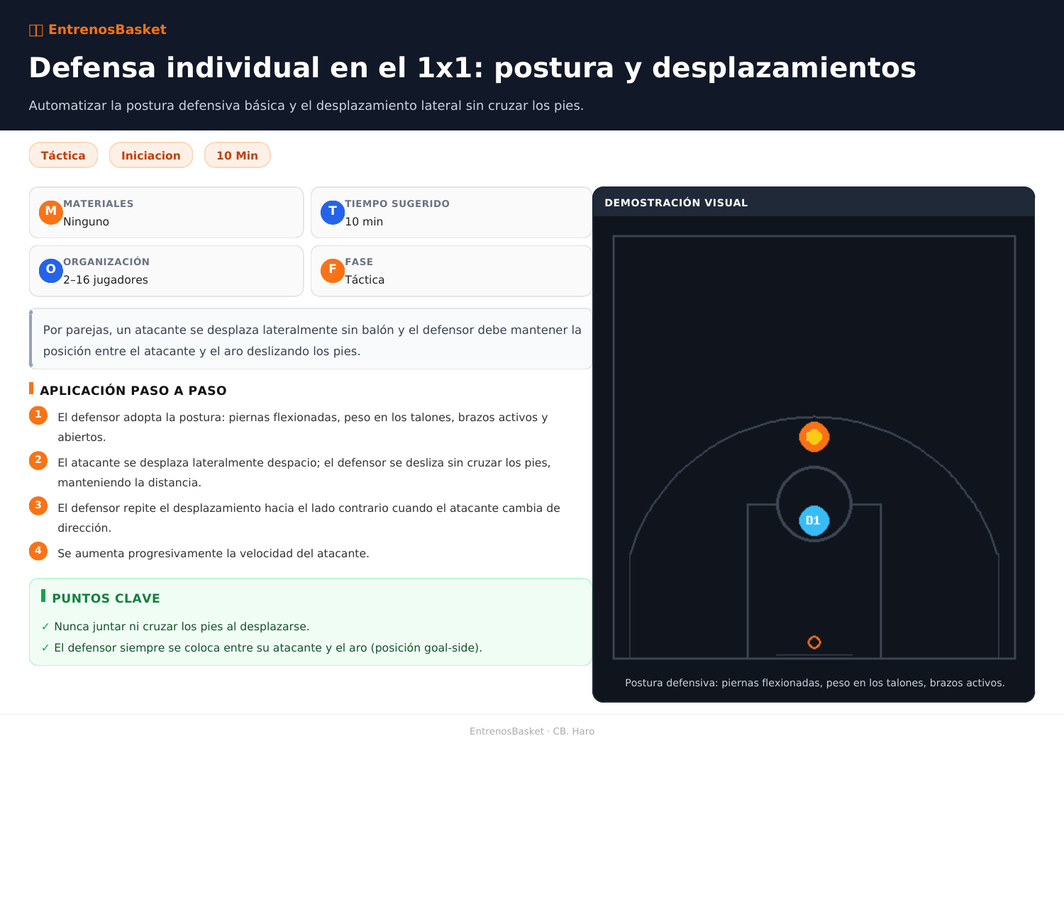Click the blue O organization icon
Screen dimensions: 1064x916
51,271
